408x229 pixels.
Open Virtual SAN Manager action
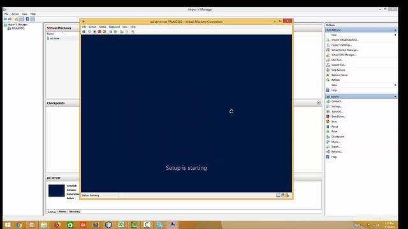(x=344, y=55)
